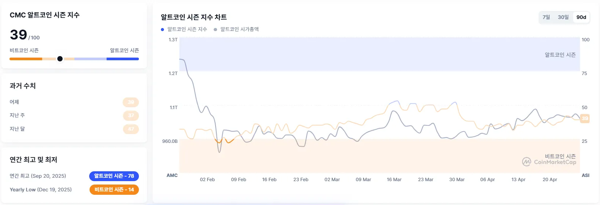Click the 06 Apr date on the chart axis
Viewport: 600px width, 205px height.
(487, 180)
